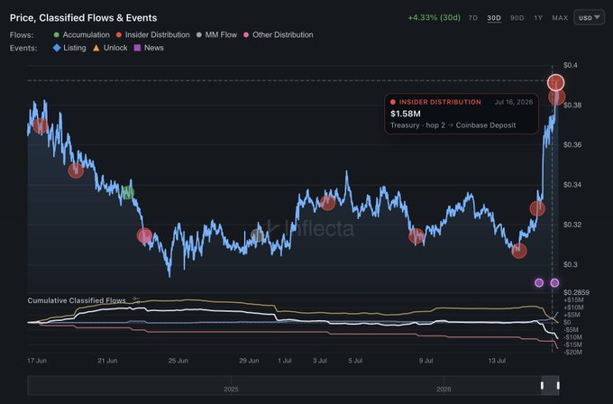Image resolution: width=613 pixels, height=404 pixels.
Task: Click the red insider marker near 9 Jul
Action: pyautogui.click(x=416, y=236)
